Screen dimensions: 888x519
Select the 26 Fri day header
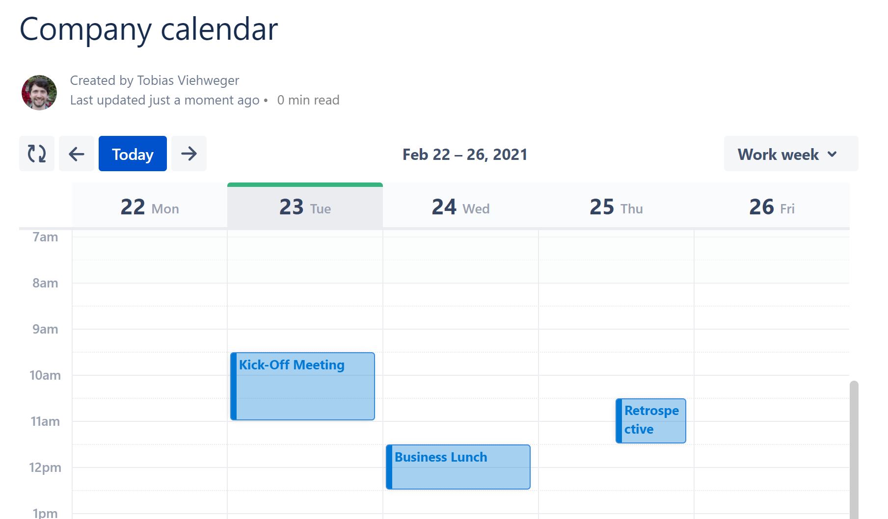click(772, 207)
